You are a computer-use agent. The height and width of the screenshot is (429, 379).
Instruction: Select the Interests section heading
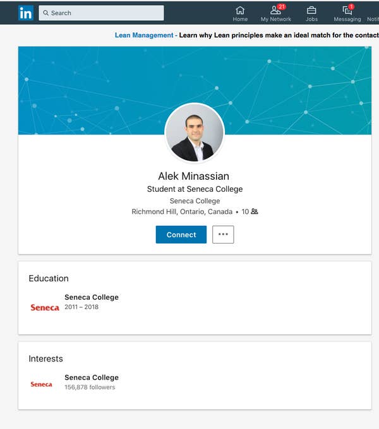point(45,358)
